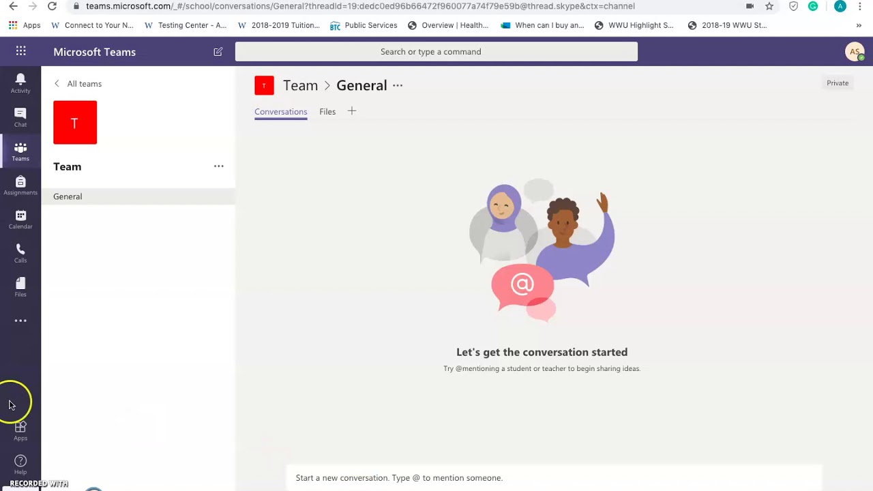873x491 pixels.
Task: Open the Public Services bookmark
Action: [x=364, y=25]
